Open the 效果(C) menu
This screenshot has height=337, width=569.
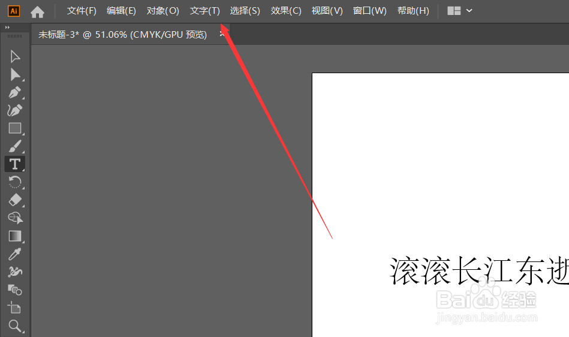coord(286,11)
